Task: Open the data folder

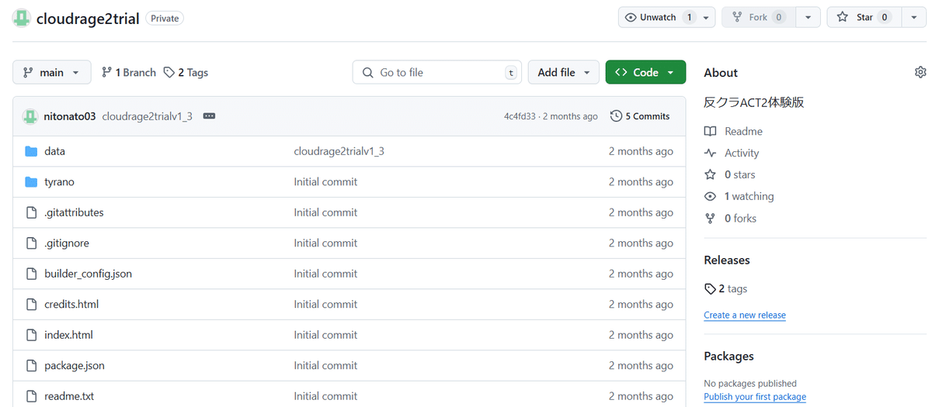Action: tap(54, 151)
